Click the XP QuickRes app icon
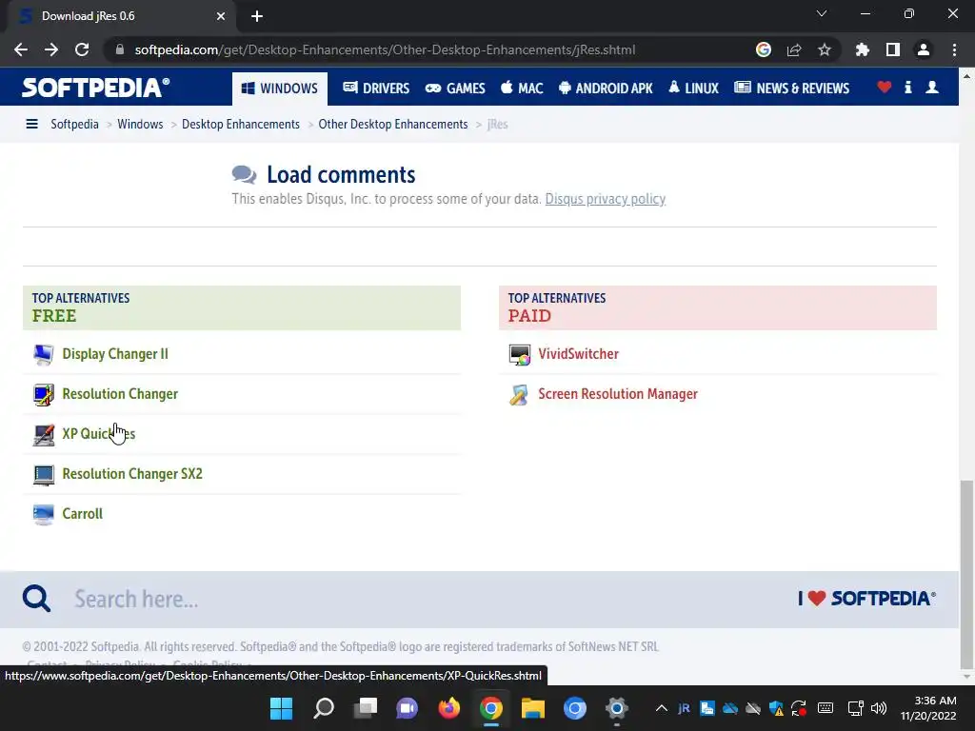The width and height of the screenshot is (975, 731). click(44, 434)
